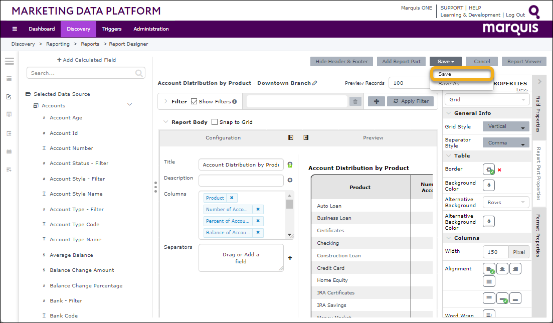Image resolution: width=553 pixels, height=323 pixels.
Task: Click the bottom sidebar list-arrow icon
Action: coord(9,170)
